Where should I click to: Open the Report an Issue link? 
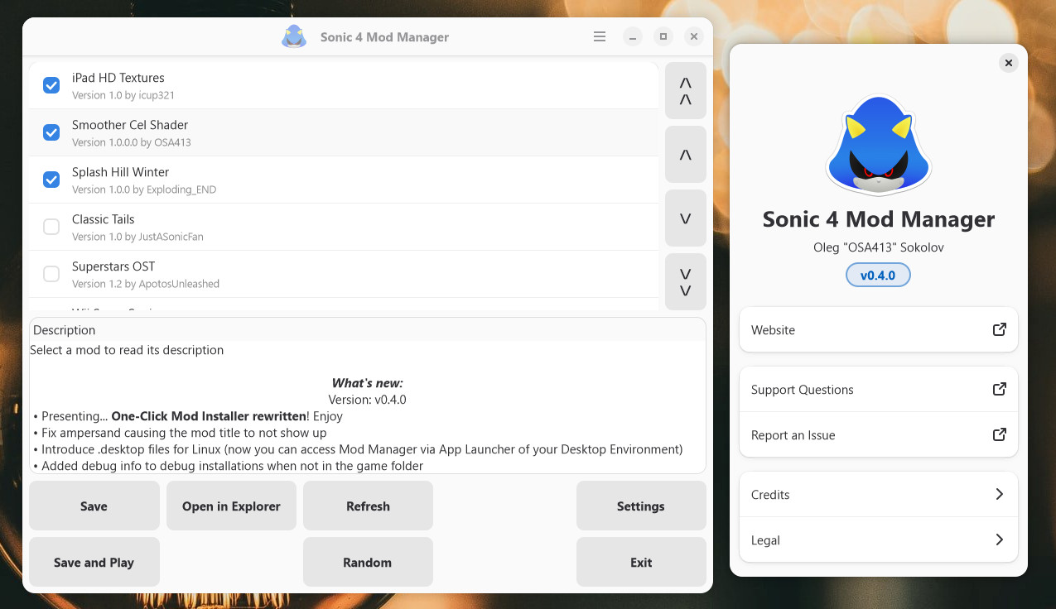pyautogui.click(x=879, y=434)
